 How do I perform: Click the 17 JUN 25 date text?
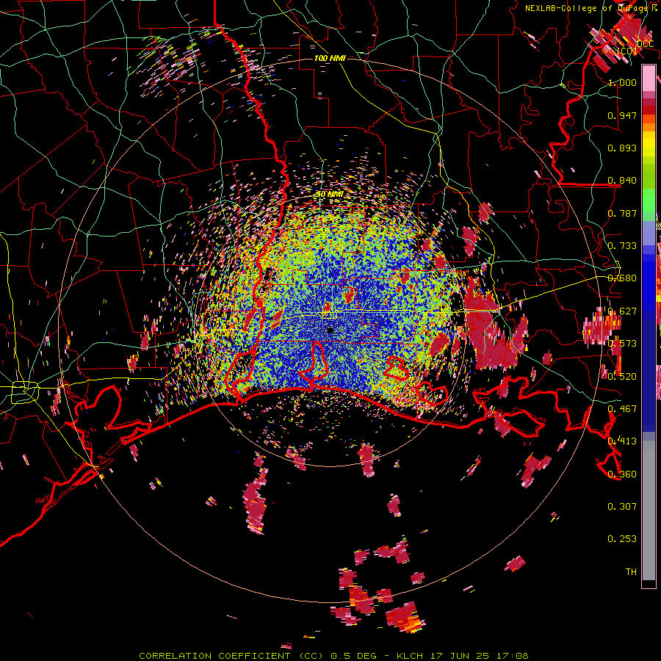[460, 656]
